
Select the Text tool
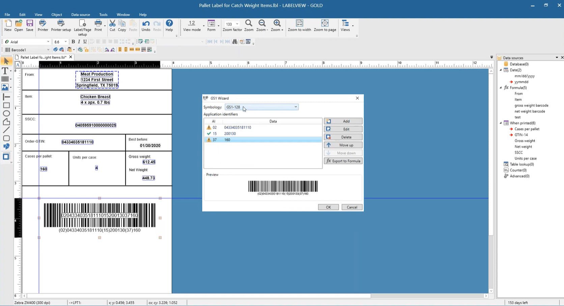[5, 71]
